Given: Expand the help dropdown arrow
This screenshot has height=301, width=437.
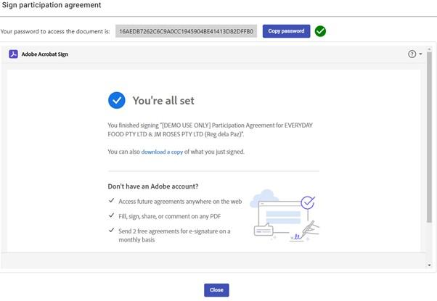Looking at the screenshot, I should click(420, 54).
